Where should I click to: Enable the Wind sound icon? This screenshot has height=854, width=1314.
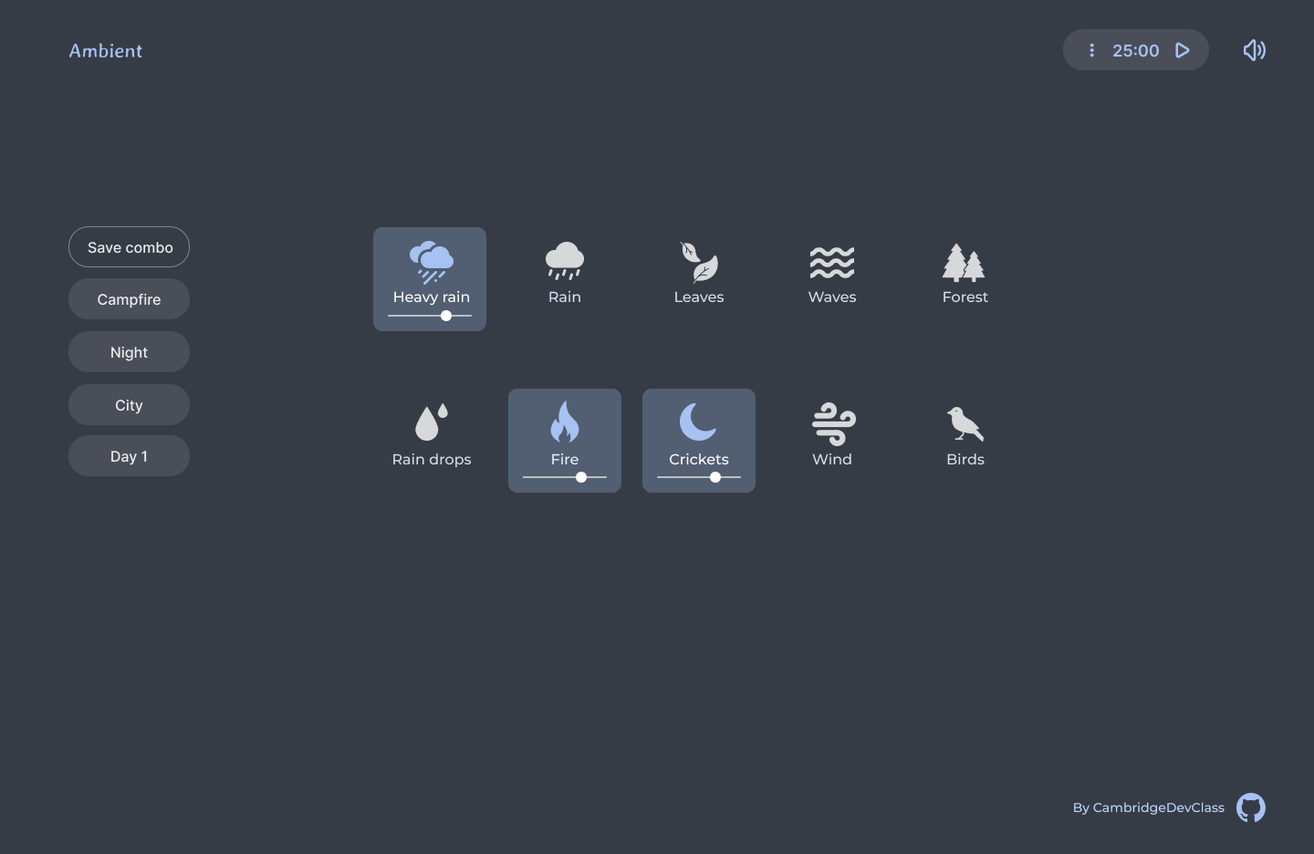(833, 423)
